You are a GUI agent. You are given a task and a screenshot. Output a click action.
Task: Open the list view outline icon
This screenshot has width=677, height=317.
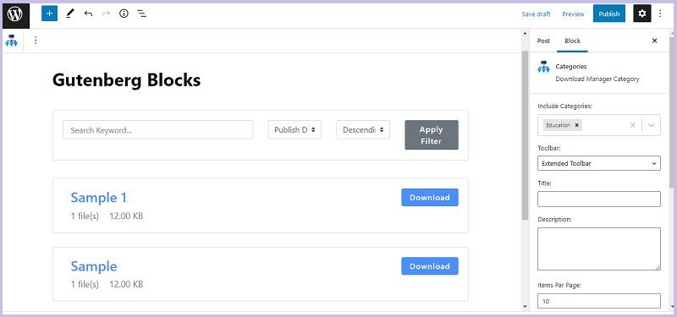point(141,14)
